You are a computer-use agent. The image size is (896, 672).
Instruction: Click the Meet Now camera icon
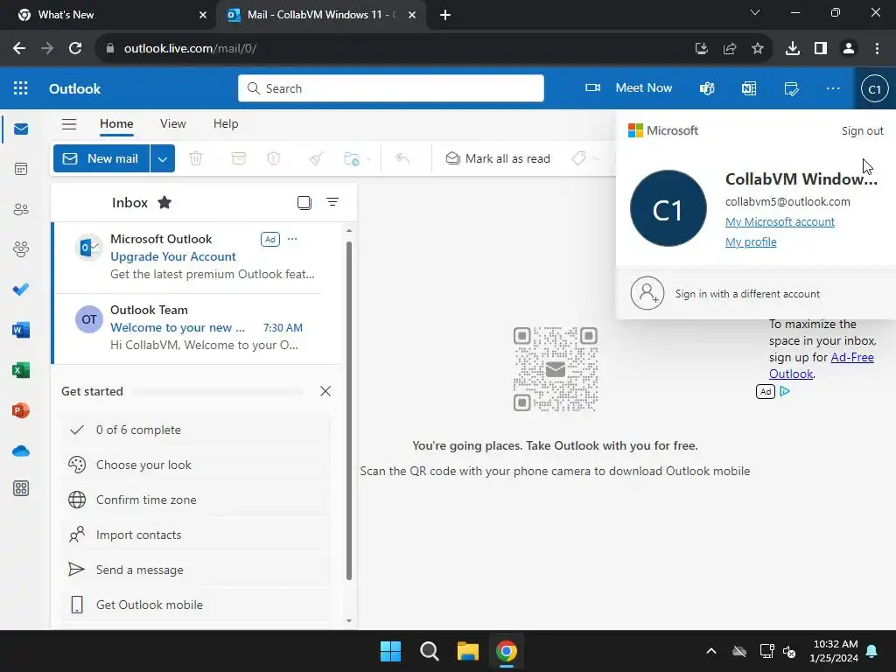point(592,88)
